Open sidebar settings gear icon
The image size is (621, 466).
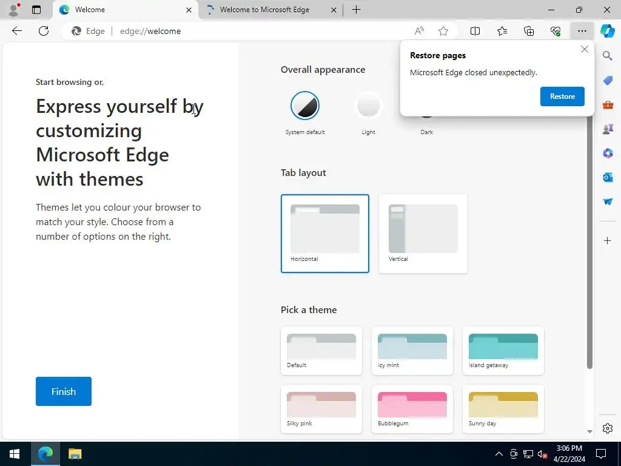[607, 428]
